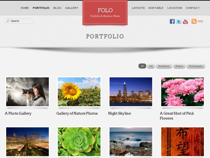Image resolution: width=210 pixels, height=158 pixels.
Task: Open the YouTube social icon
Action: (185, 21)
